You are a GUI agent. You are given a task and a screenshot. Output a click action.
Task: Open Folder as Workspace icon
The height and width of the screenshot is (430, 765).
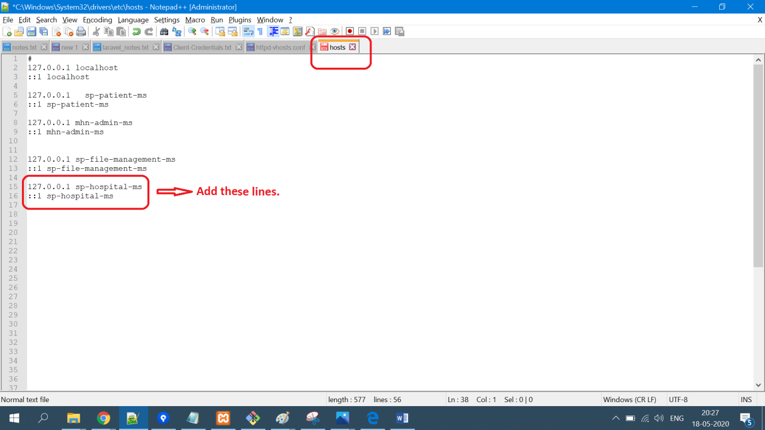pyautogui.click(x=322, y=31)
